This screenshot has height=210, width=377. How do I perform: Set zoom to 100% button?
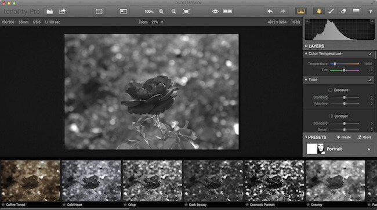click(149, 12)
